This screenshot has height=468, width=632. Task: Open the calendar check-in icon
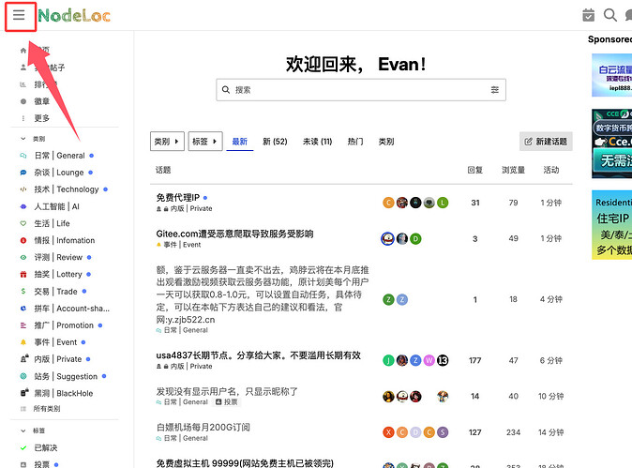(589, 15)
